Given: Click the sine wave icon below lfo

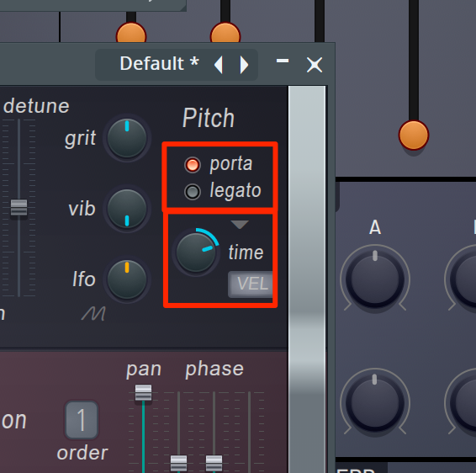Looking at the screenshot, I should (x=94, y=314).
